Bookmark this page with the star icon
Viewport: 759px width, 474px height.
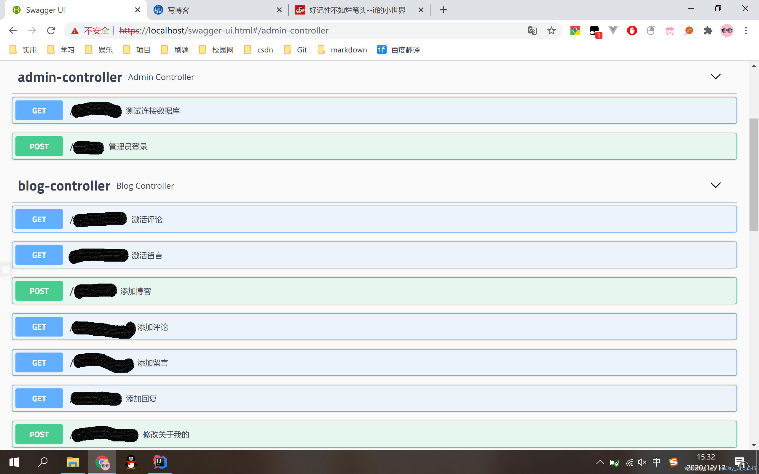pos(551,31)
